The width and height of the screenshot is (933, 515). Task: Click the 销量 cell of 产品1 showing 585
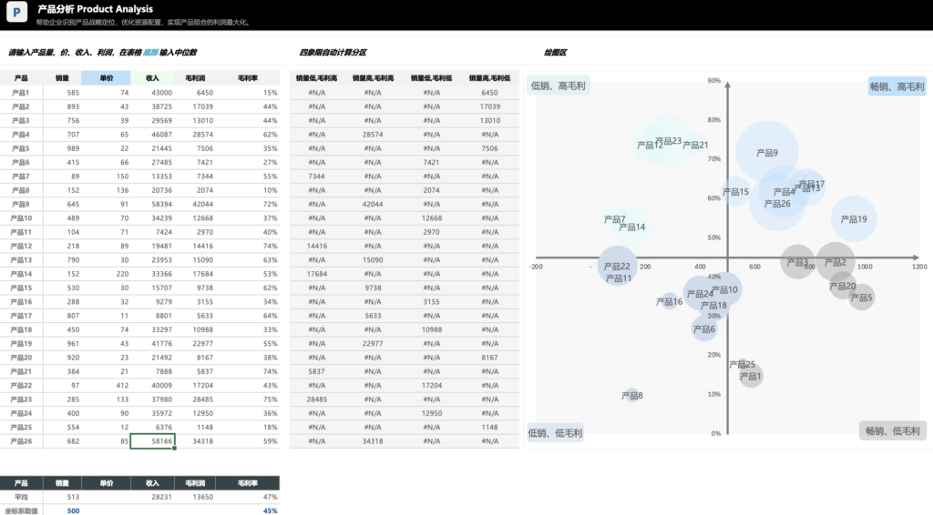coord(62,93)
